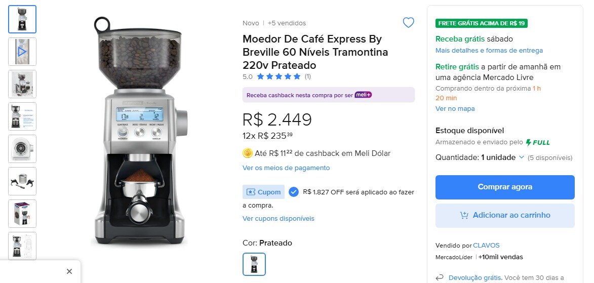The height and width of the screenshot is (283, 594).
Task: Click the Cupom coupon tag
Action: (263, 192)
